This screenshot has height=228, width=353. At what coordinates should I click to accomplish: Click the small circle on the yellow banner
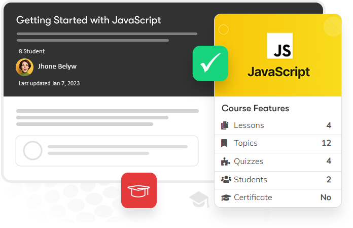coord(224,29)
